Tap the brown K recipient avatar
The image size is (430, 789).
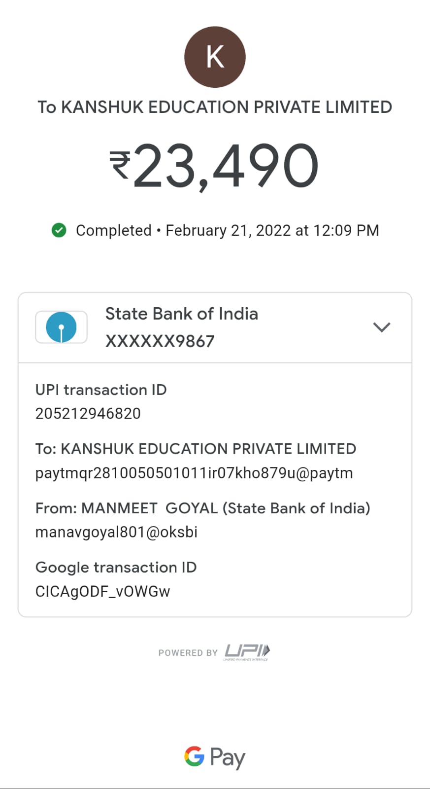click(x=215, y=57)
